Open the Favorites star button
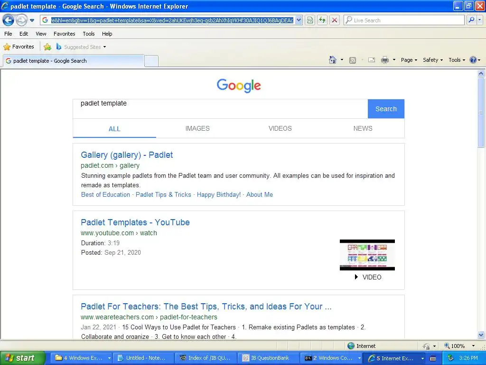This screenshot has height=365, width=486. [19, 47]
